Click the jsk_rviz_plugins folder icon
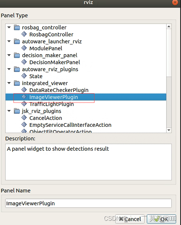181x225 pixels. click(x=17, y=111)
